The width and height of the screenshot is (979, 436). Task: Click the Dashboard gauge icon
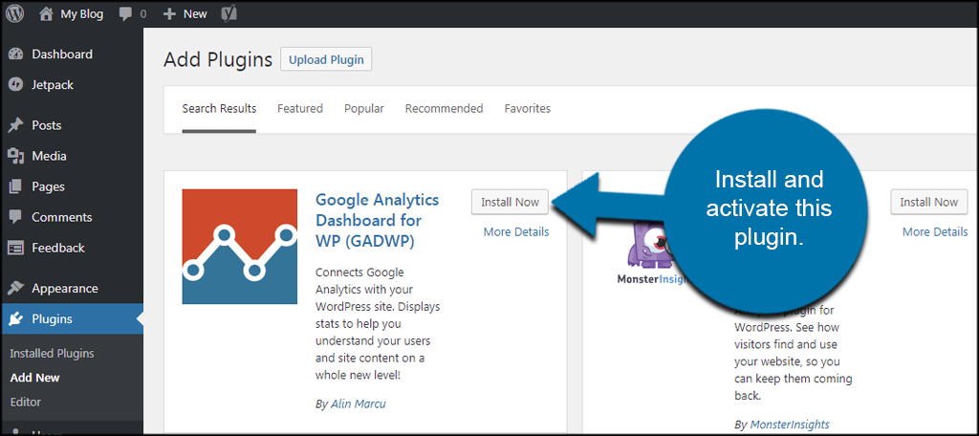[x=15, y=54]
